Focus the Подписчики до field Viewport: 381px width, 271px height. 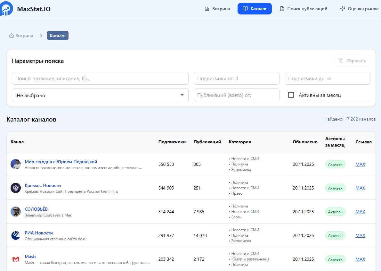click(x=327, y=78)
